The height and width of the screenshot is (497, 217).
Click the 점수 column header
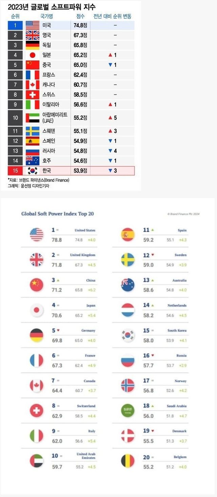pyautogui.click(x=81, y=16)
